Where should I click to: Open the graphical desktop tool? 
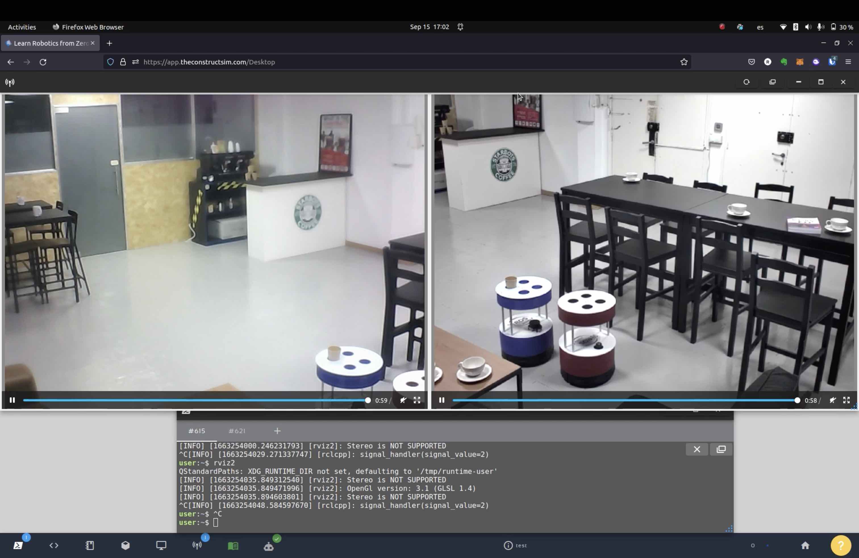point(161,545)
